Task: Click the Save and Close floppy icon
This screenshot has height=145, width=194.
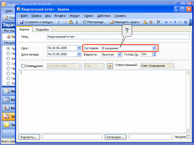Action: (22, 22)
